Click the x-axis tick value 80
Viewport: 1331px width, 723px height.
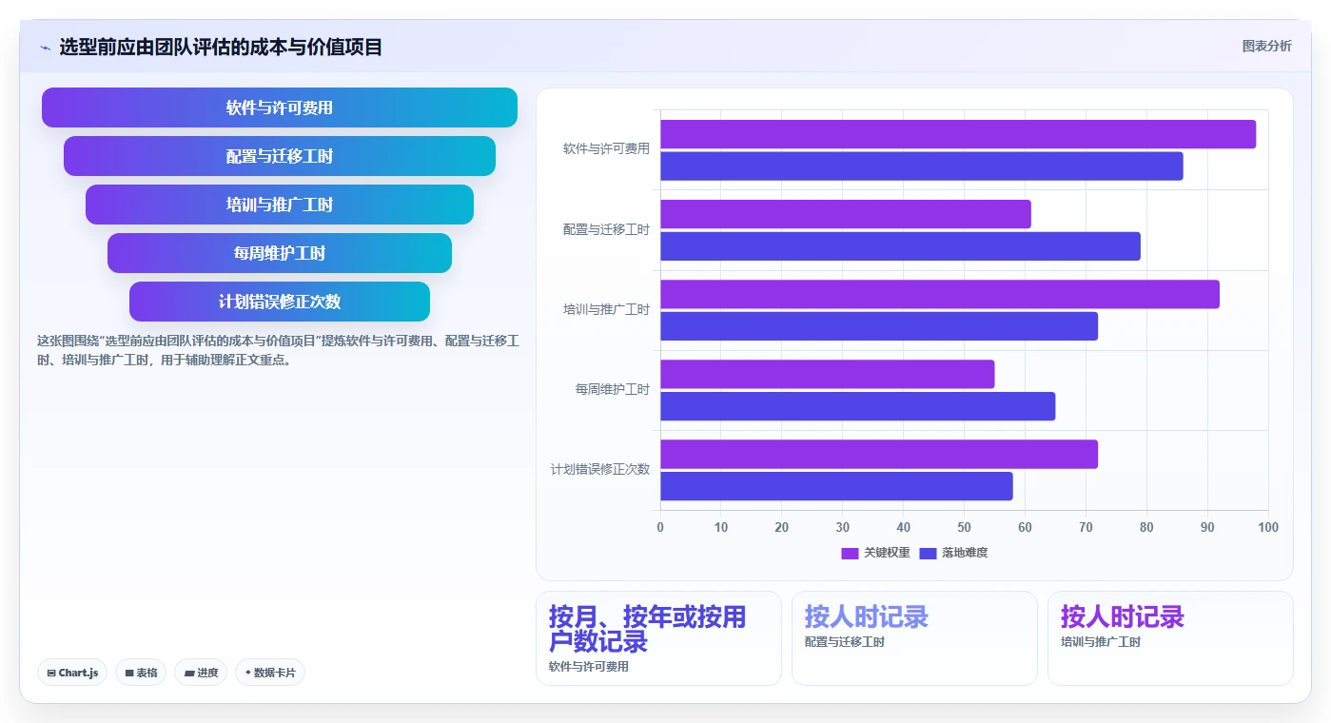tap(1146, 527)
